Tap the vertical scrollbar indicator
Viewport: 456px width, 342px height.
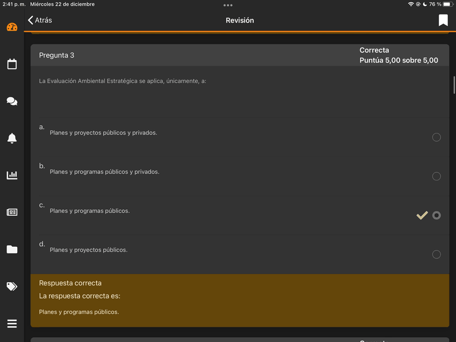point(454,85)
